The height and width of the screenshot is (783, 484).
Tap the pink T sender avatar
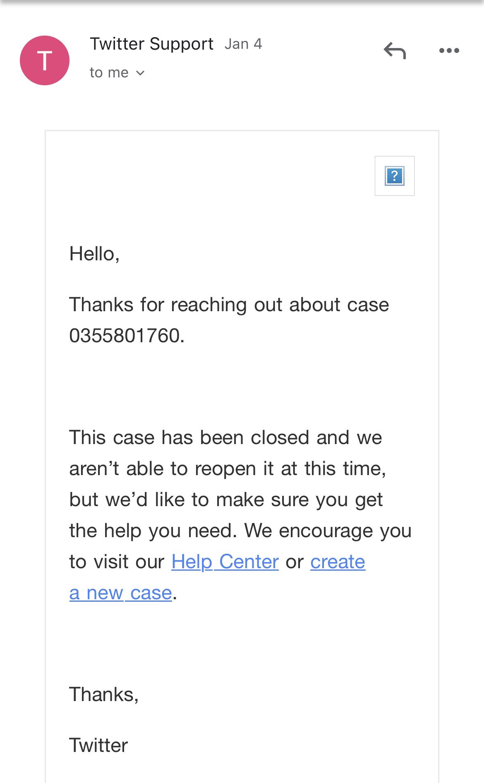pyautogui.click(x=45, y=60)
